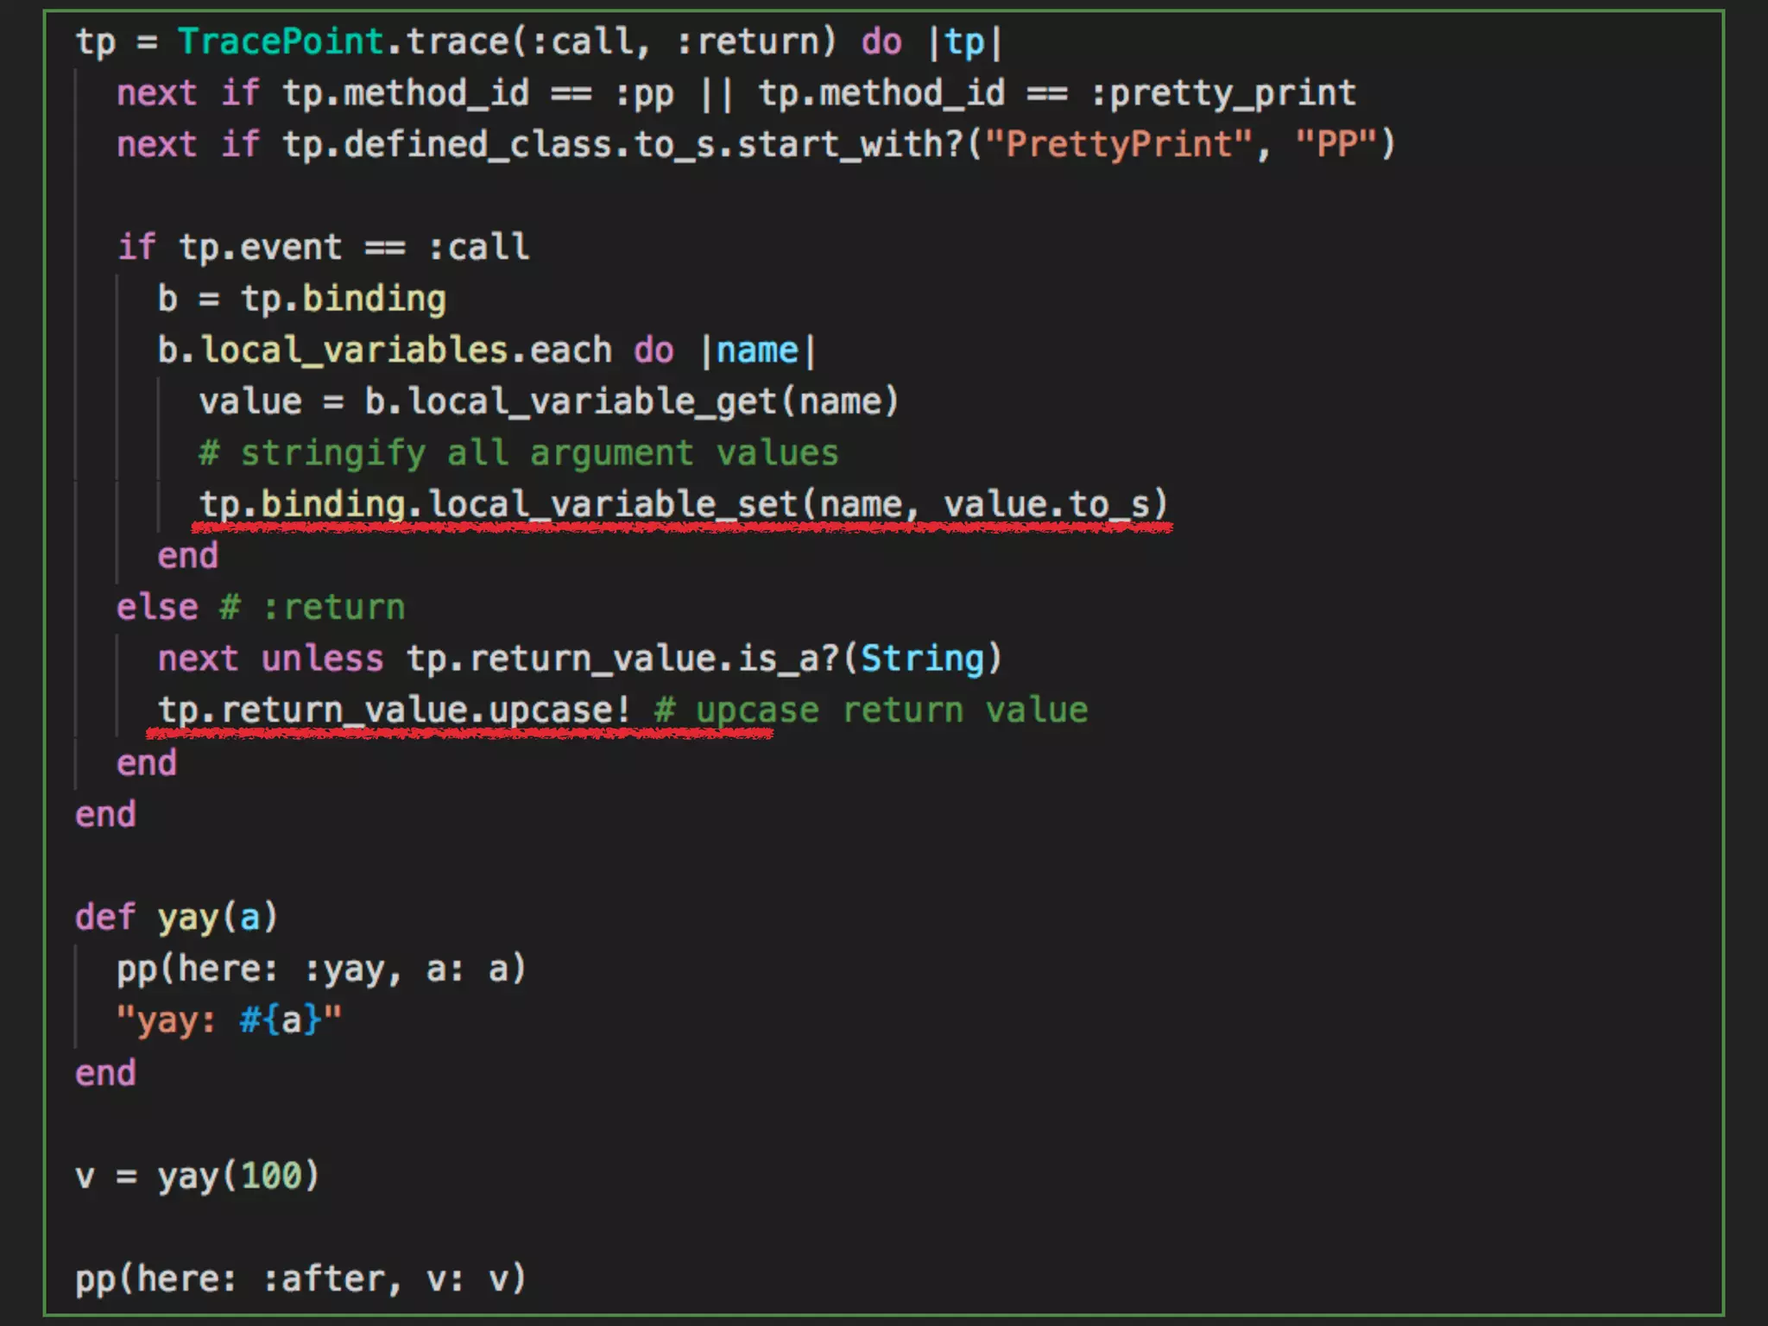Viewport: 1768px width, 1326px height.
Task: Click the "PrettyPrint" string literal
Action: click(1119, 144)
